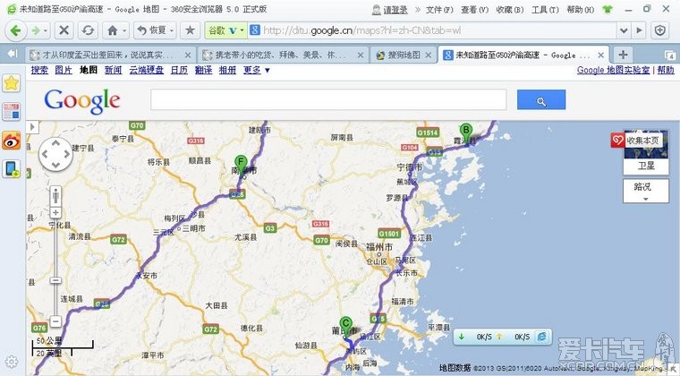Viewport: 680px width, 376px height.
Task: Click the browser back arrow button
Action: point(15,30)
